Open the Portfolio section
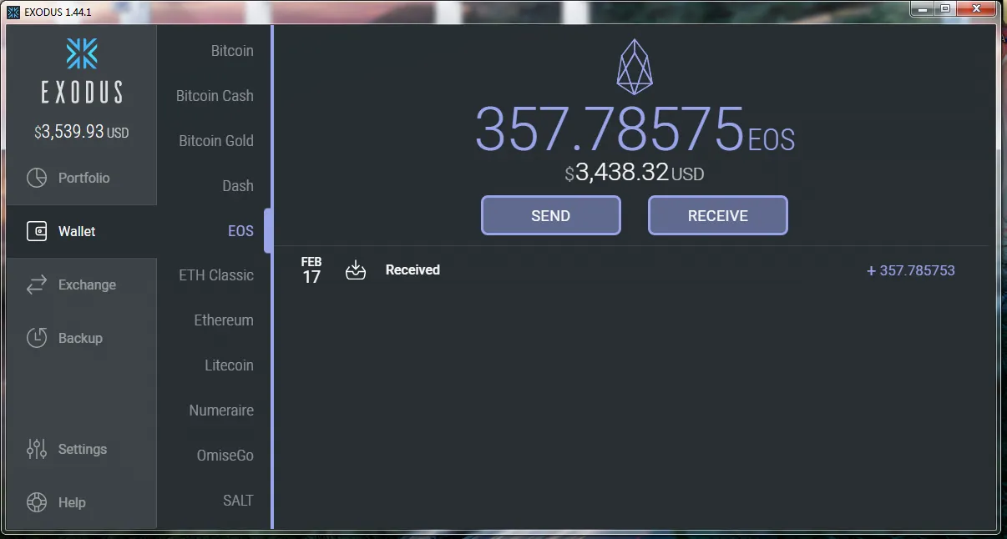This screenshot has width=1007, height=539. [82, 178]
